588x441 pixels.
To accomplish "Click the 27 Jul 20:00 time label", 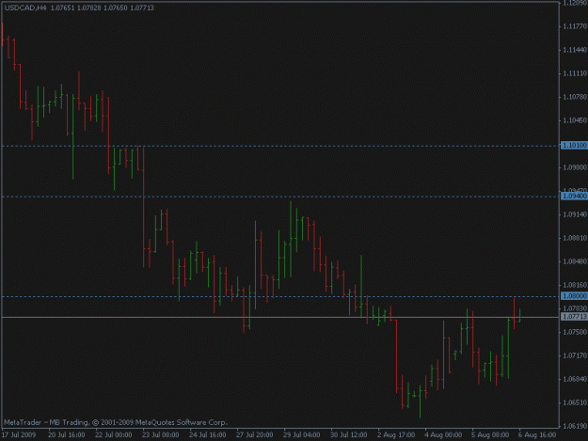I will pyautogui.click(x=254, y=435).
